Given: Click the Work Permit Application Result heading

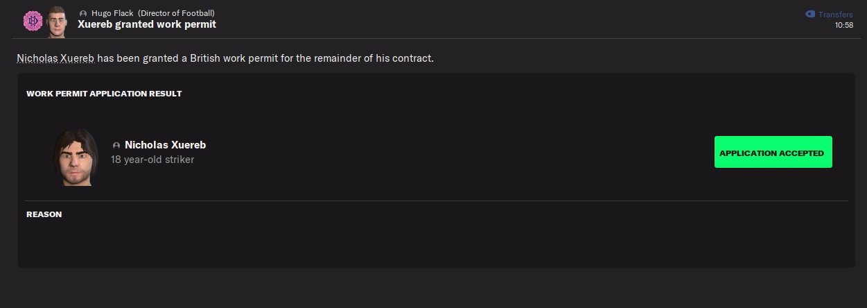Looking at the screenshot, I should (104, 94).
